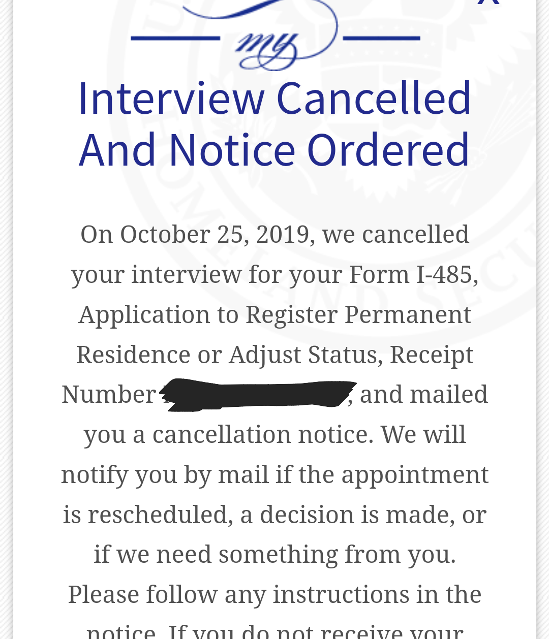
Task: Close the case status popup with X
Action: pos(489,3)
